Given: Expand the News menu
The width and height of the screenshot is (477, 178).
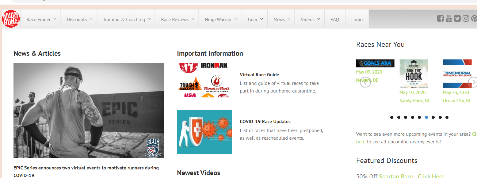Looking at the screenshot, I should pyautogui.click(x=282, y=19).
